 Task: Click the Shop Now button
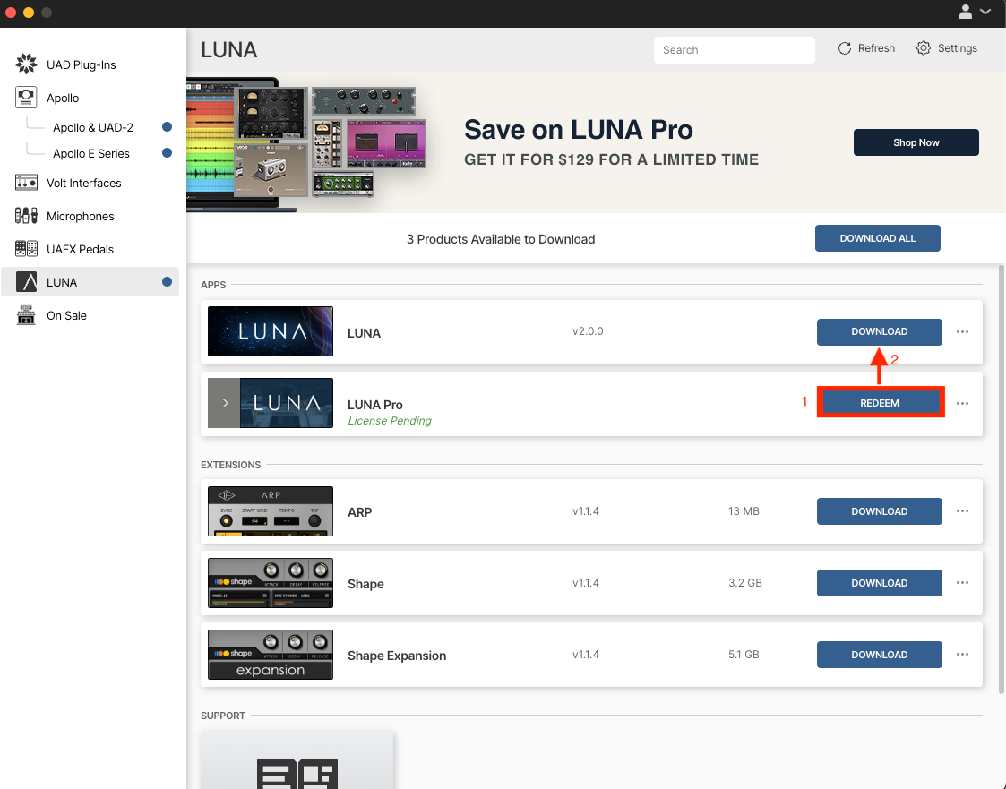pos(916,142)
